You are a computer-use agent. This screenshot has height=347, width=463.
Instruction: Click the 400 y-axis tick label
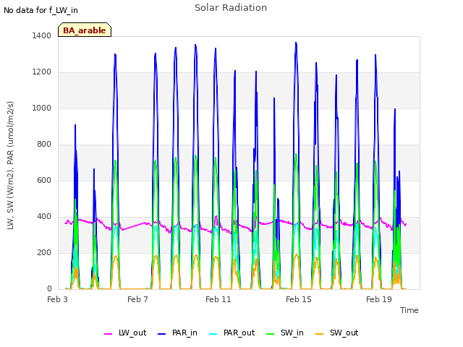(44, 217)
